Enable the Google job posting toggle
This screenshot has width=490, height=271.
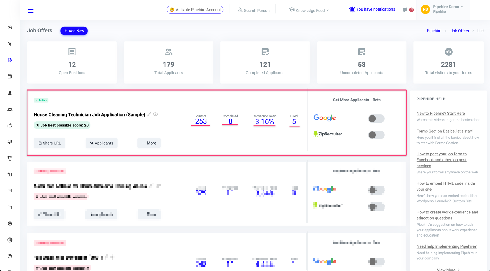click(376, 119)
